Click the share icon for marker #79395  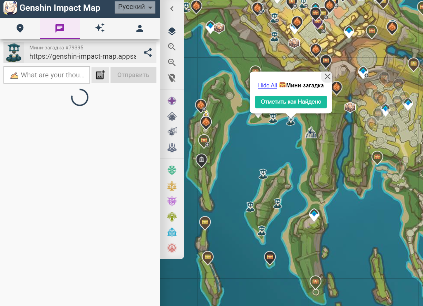tap(148, 52)
